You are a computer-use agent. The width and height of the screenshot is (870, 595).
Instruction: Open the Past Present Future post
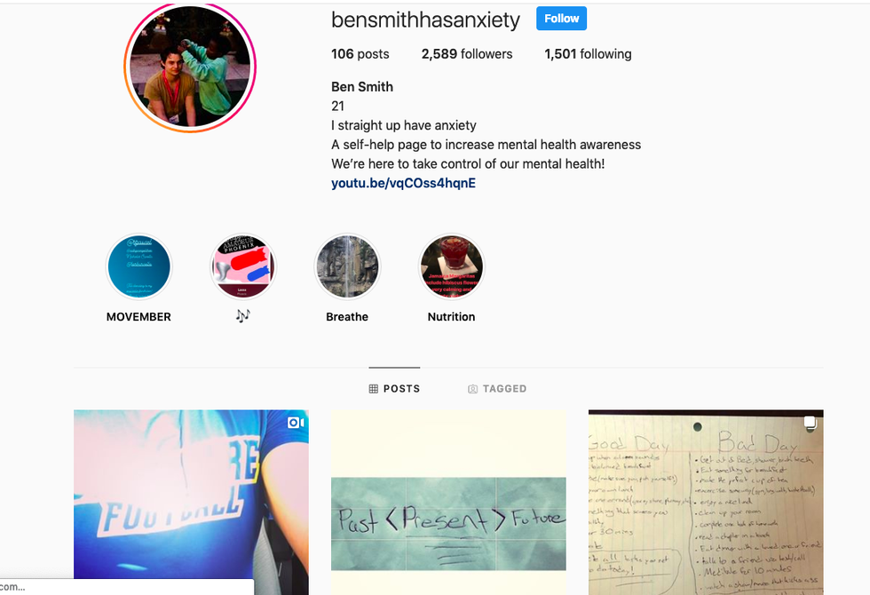point(448,503)
